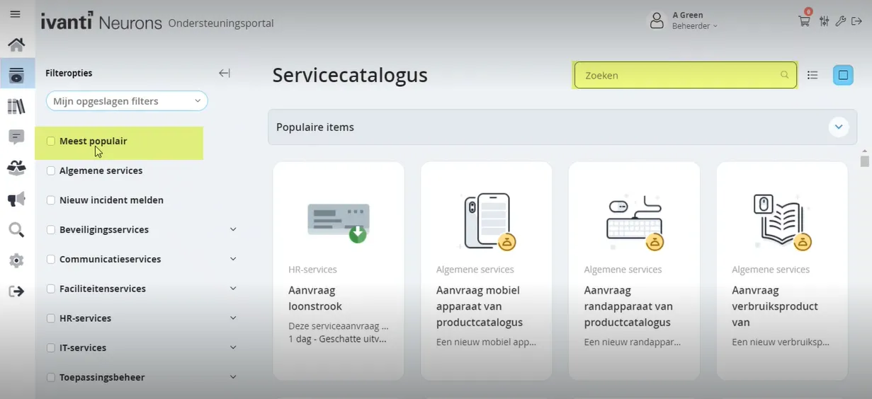Click the Ondersteuningsportal header text

coord(221,23)
